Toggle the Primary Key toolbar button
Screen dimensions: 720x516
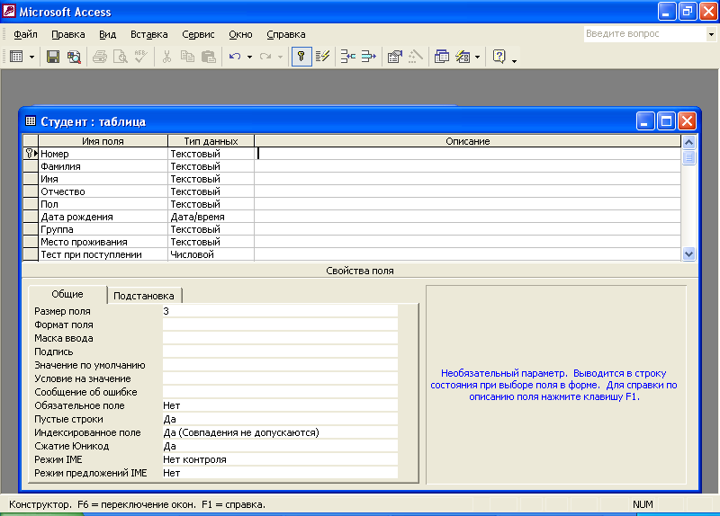click(301, 57)
